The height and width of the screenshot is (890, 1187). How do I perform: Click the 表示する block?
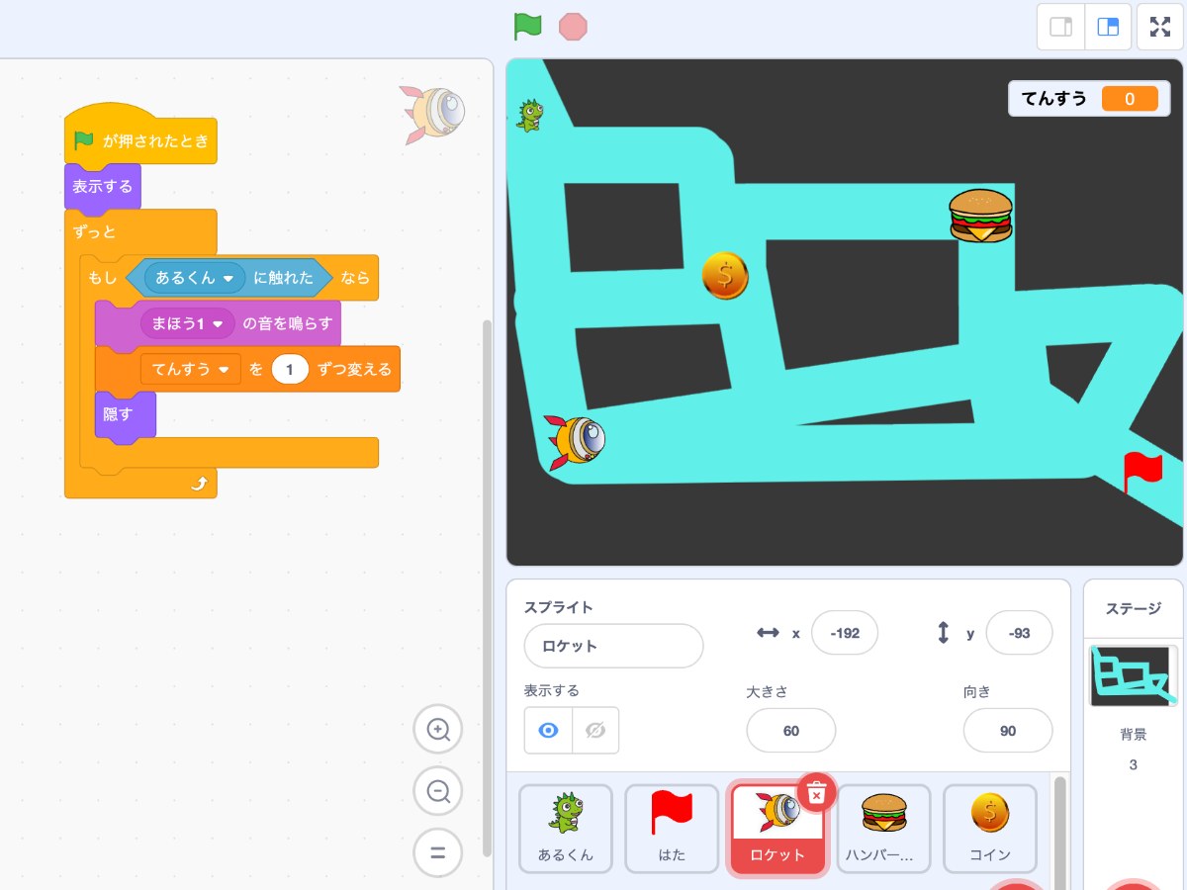[103, 187]
